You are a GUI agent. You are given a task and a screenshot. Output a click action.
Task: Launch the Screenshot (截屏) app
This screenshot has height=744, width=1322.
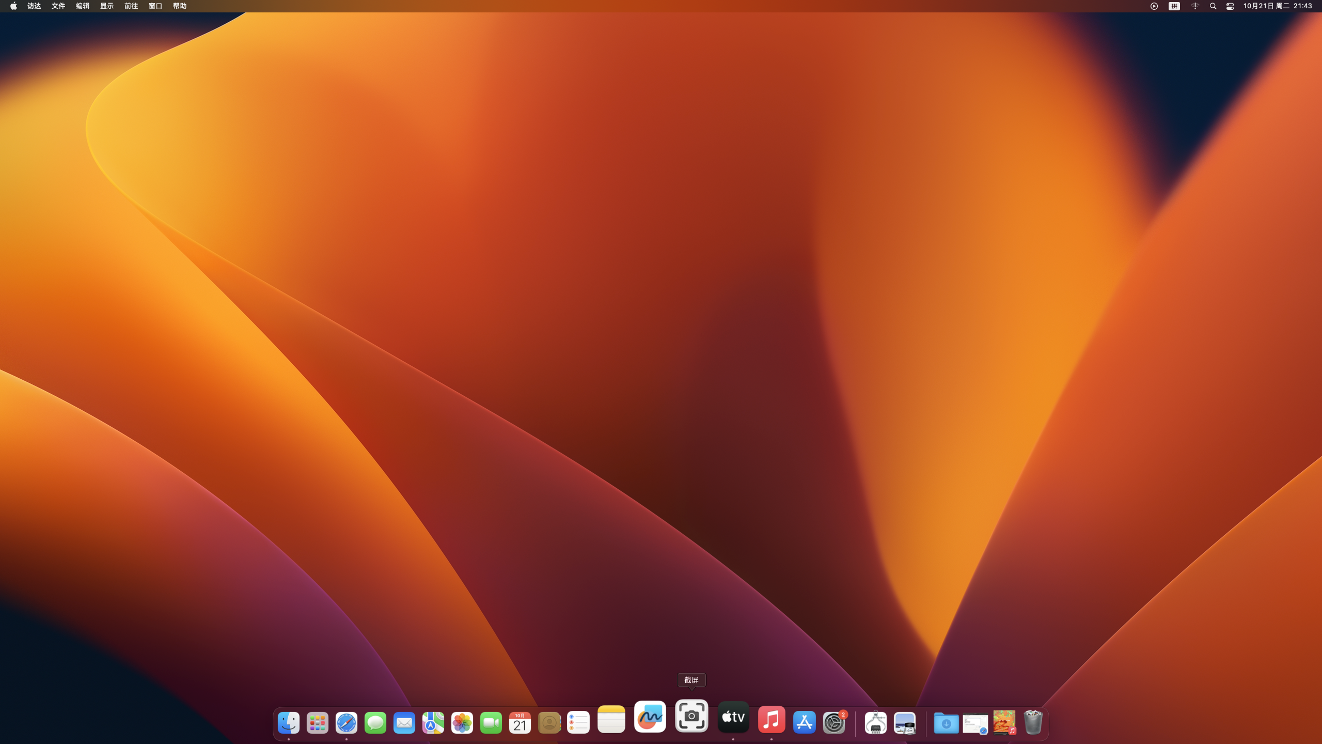[x=691, y=716]
